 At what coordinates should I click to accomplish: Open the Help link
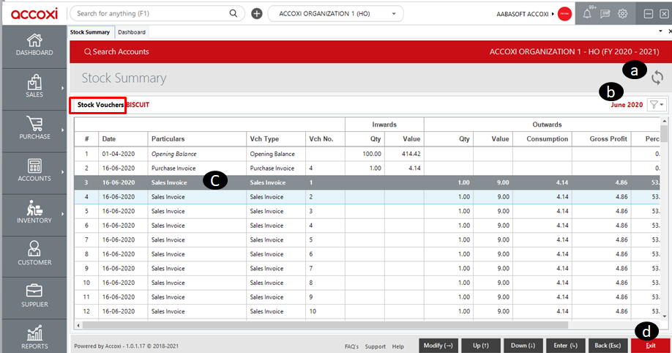[x=398, y=346]
